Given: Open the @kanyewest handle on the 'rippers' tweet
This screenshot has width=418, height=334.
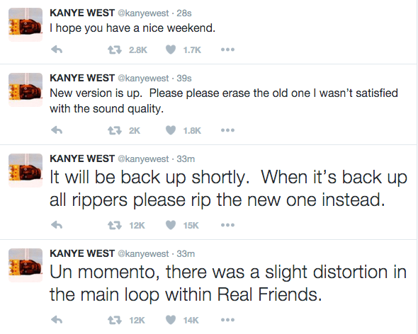Looking at the screenshot, I should [x=143, y=159].
